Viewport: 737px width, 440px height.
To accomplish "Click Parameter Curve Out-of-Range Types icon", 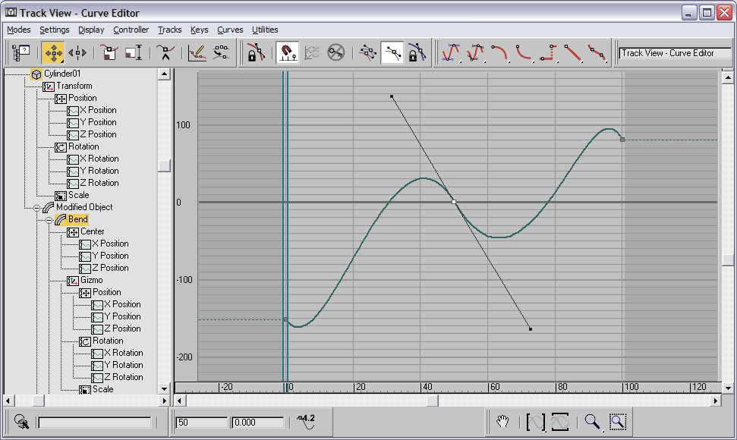I will [312, 52].
